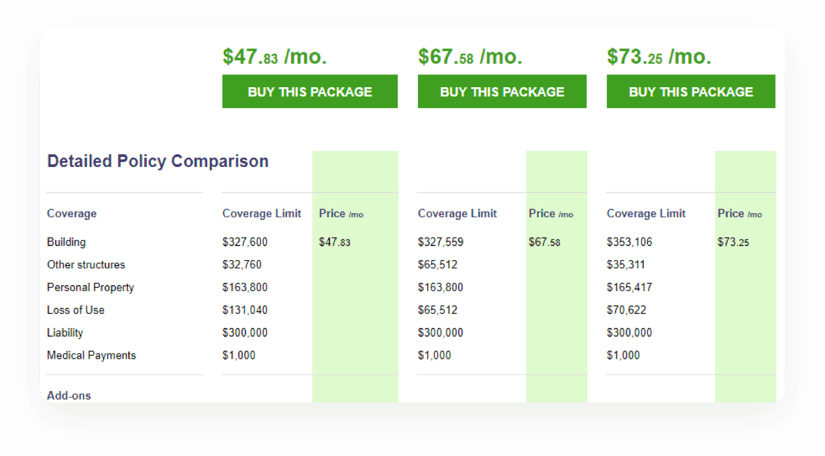Select the Medical Payments row label
The height and width of the screenshot is (456, 825).
tap(91, 356)
